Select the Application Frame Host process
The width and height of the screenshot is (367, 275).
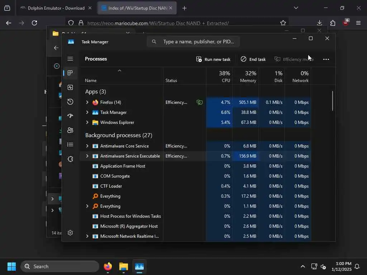(x=195, y=166)
